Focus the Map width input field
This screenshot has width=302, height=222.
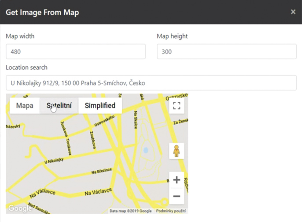[75, 52]
